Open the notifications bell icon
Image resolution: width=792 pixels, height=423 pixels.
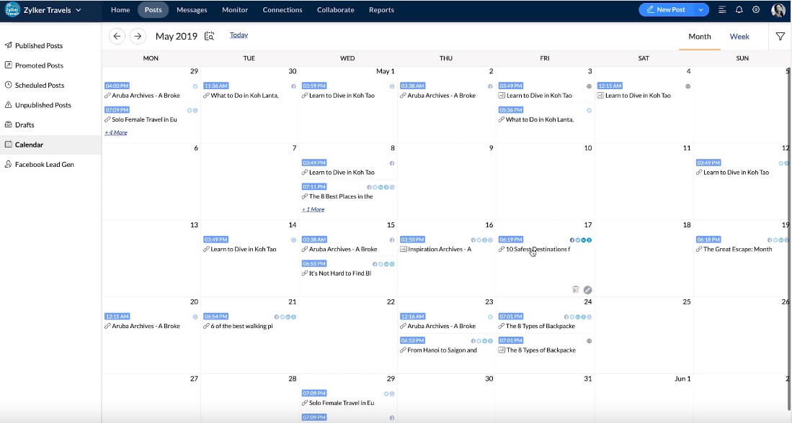click(739, 9)
